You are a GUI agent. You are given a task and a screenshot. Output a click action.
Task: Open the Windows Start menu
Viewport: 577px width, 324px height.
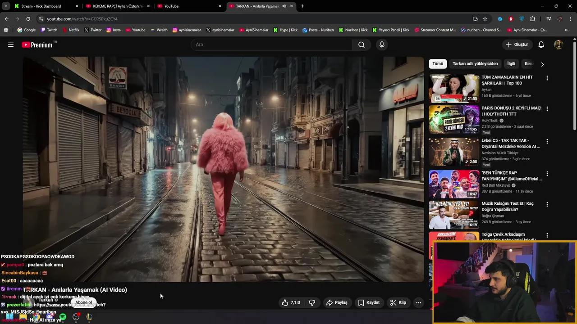point(9,317)
